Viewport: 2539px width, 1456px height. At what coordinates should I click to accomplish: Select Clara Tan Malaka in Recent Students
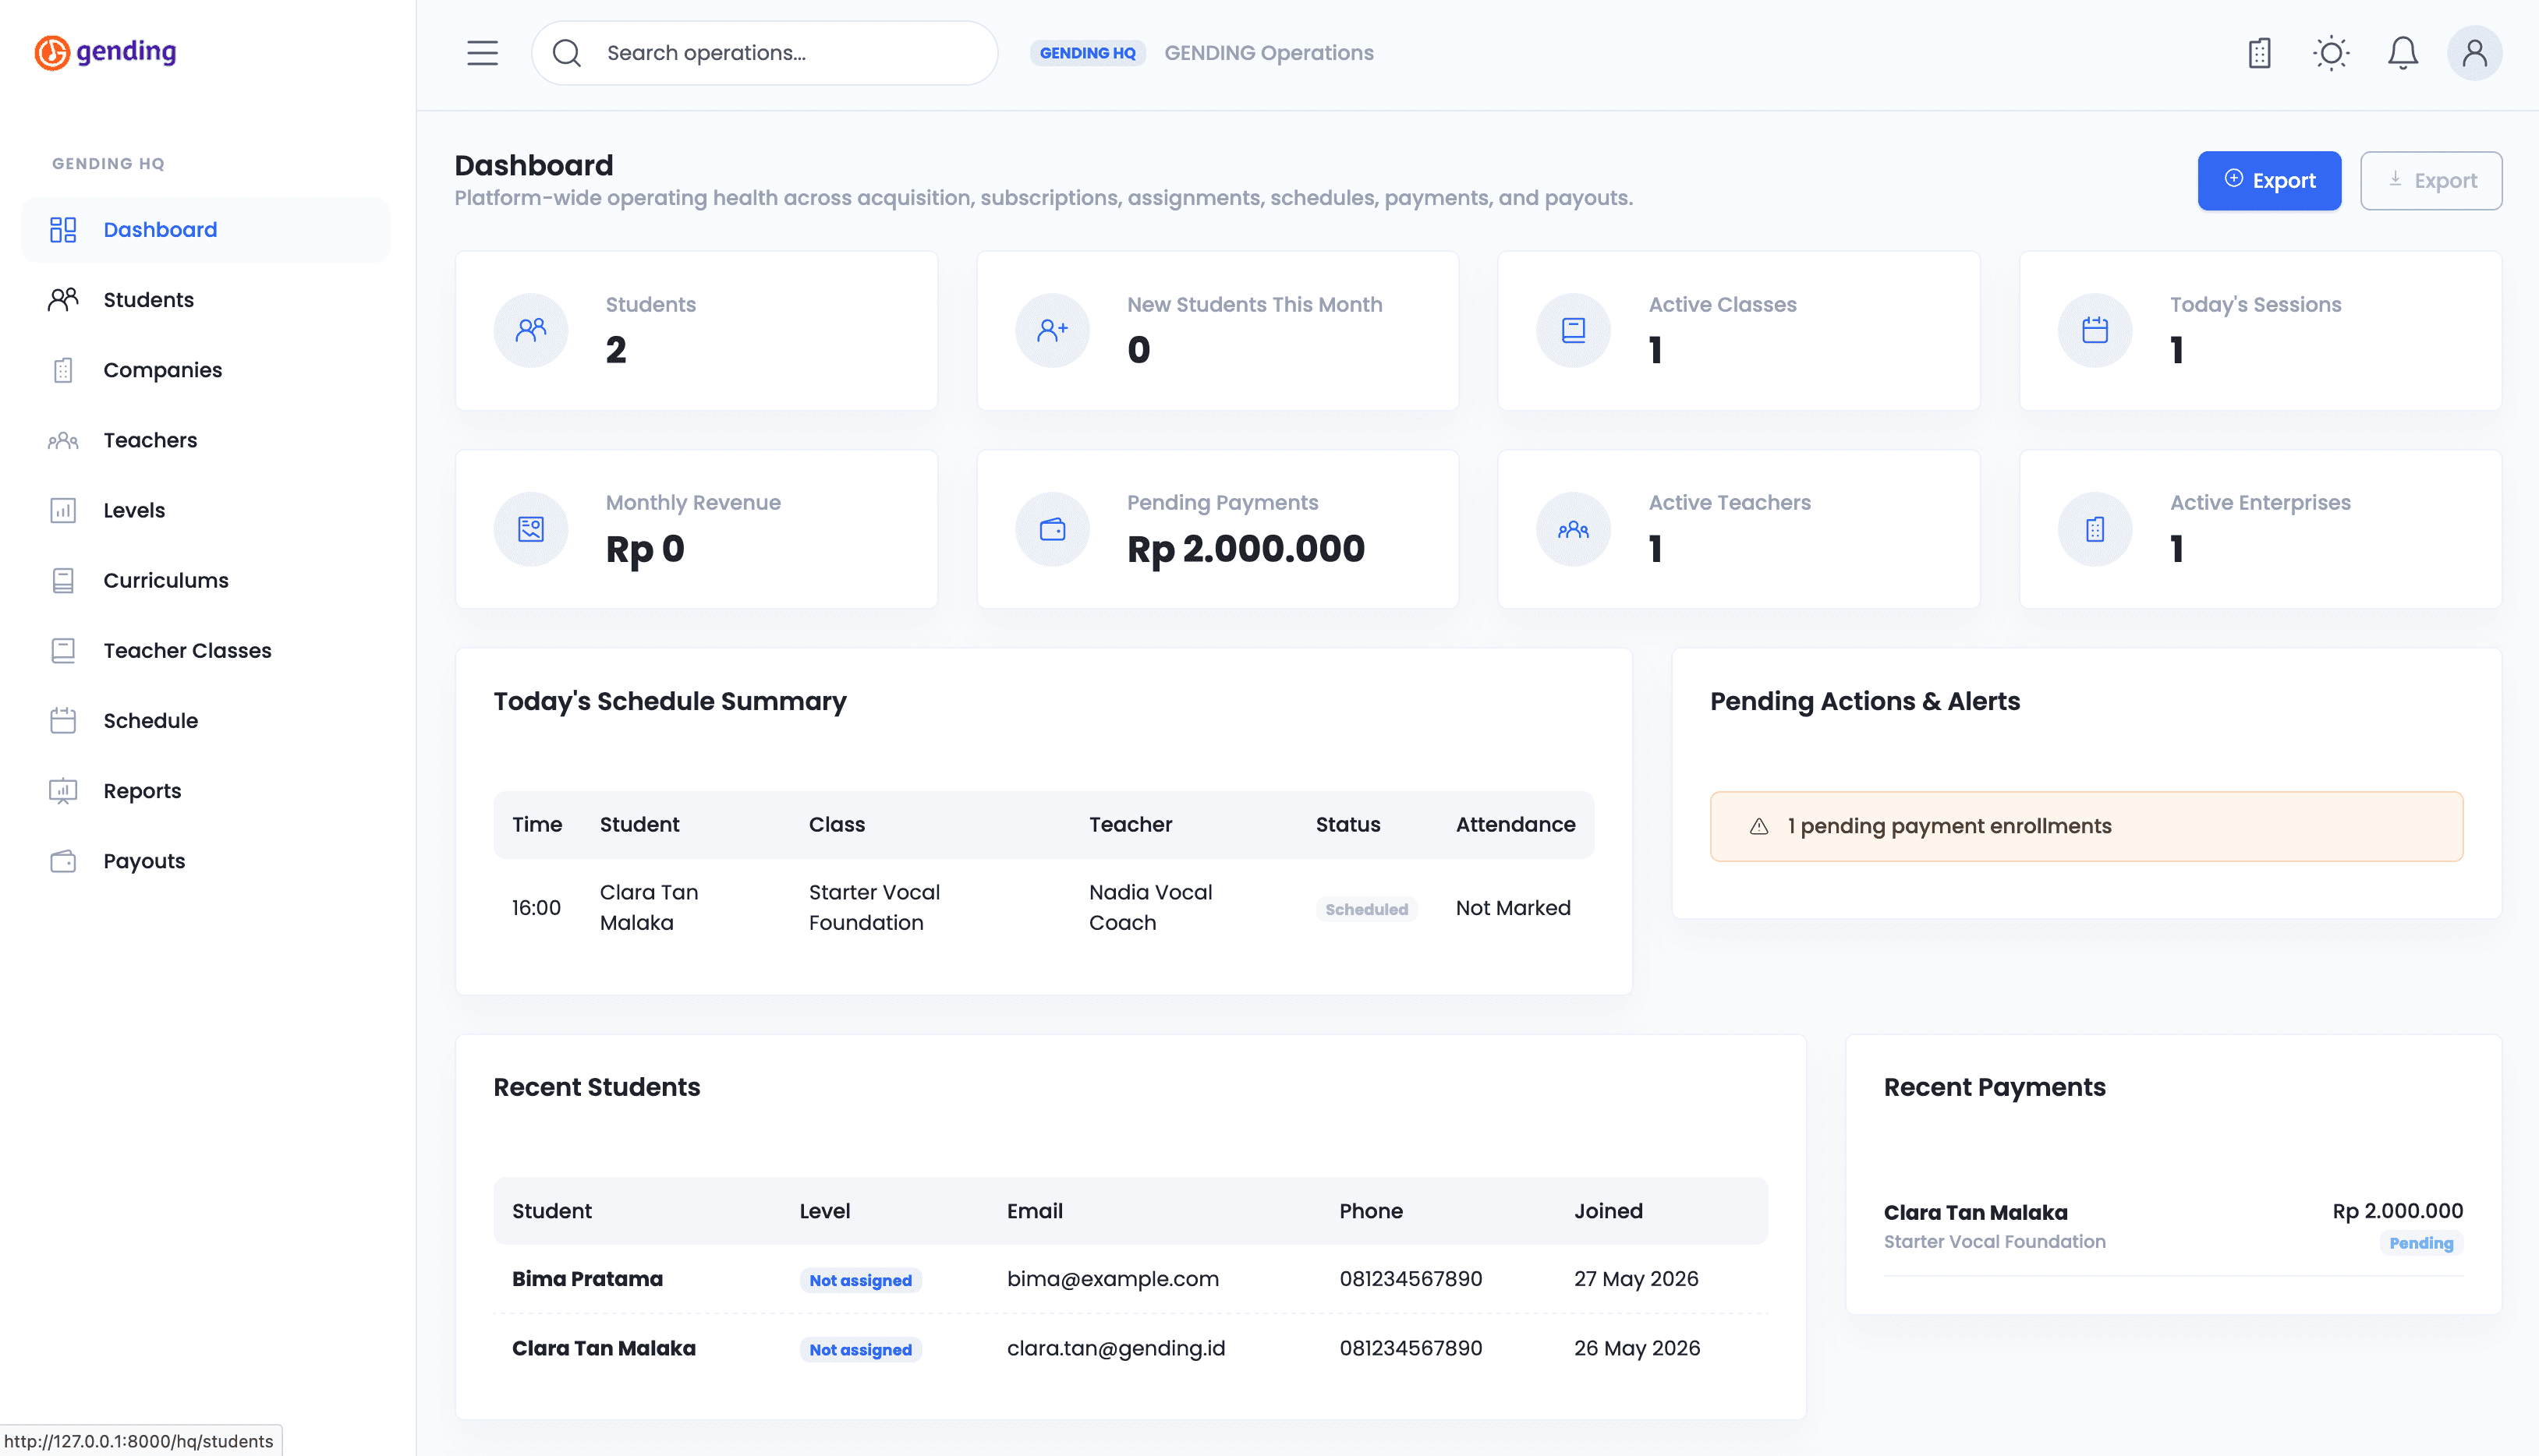604,1348
